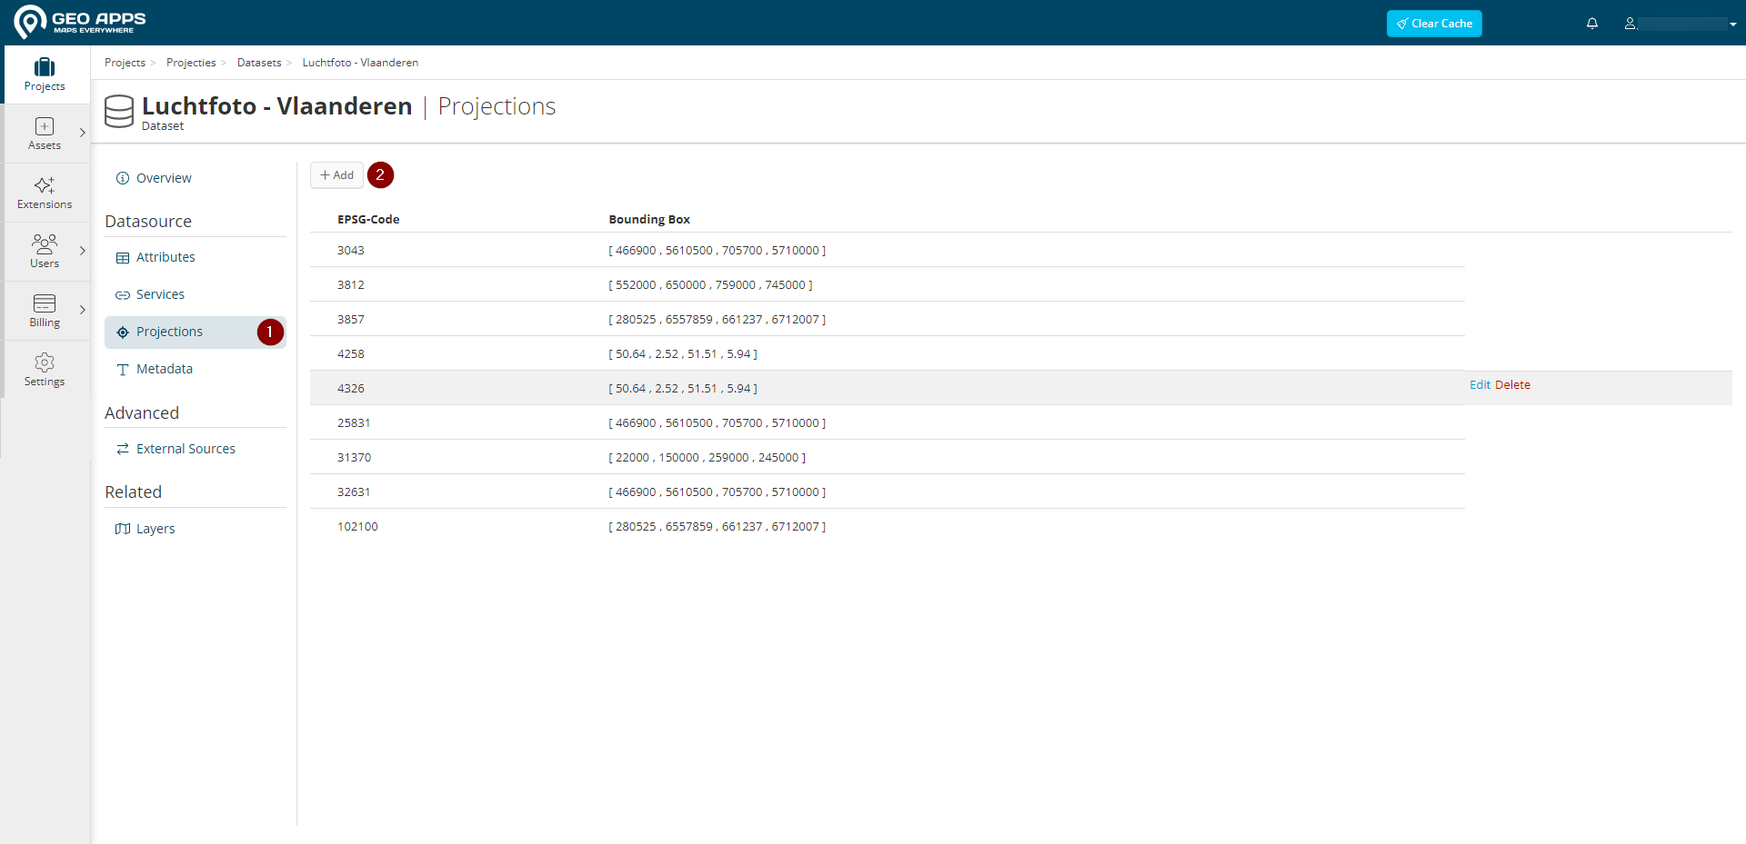Select EPSG code 32631
The image size is (1746, 844).
pyautogui.click(x=354, y=492)
